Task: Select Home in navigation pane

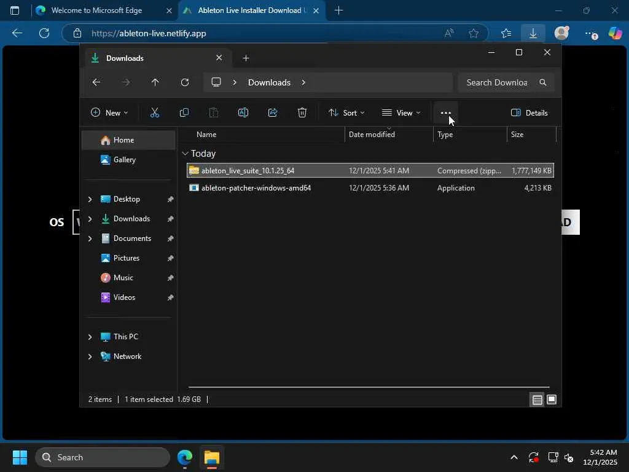Action: 128,140
